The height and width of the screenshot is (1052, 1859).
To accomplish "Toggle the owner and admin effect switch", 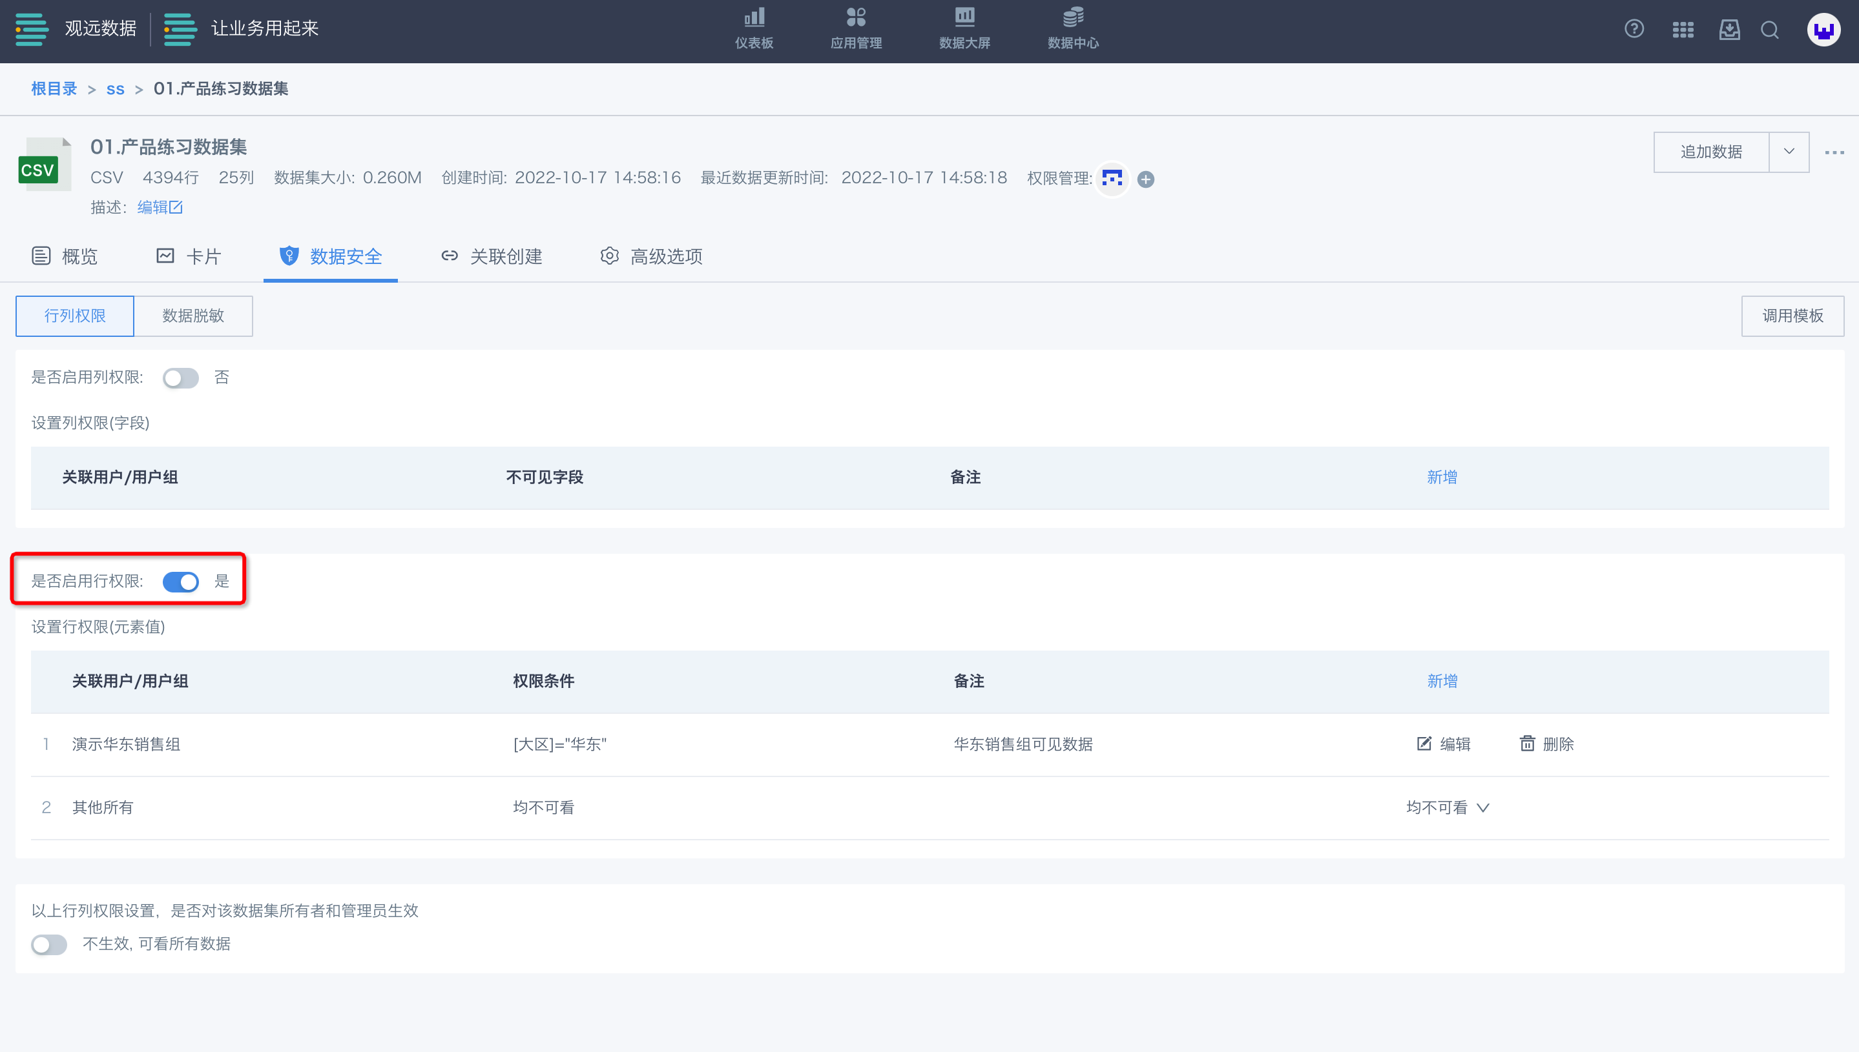I will 48,944.
